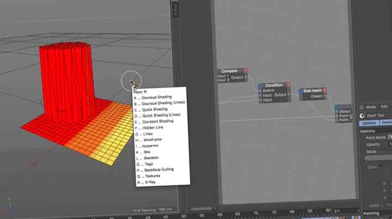Toggle X-Ray mode in the popup

click(x=150, y=182)
